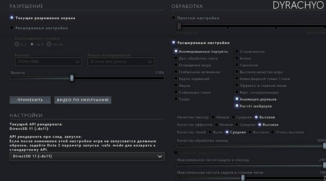Click the "Применить" button
This screenshot has width=326, height=181.
point(30,100)
